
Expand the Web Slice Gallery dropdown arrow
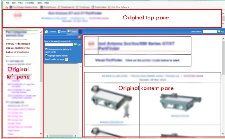128,7
